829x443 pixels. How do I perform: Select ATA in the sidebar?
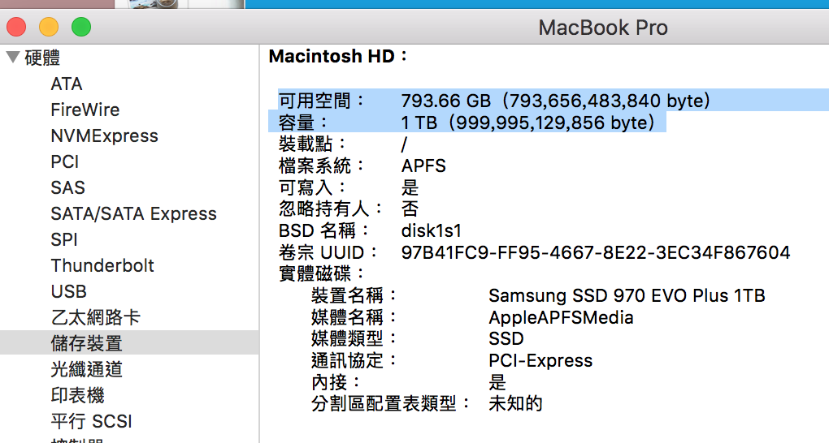coord(67,84)
